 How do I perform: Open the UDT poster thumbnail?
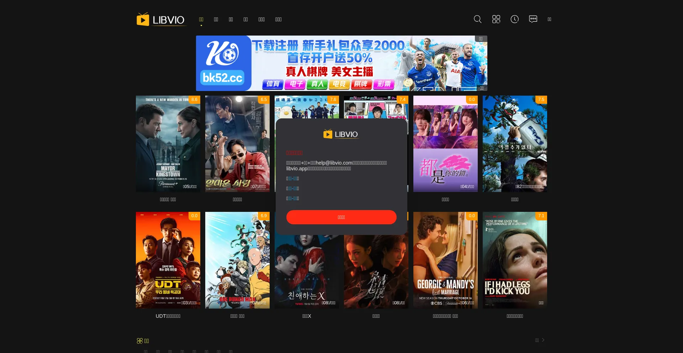168,260
